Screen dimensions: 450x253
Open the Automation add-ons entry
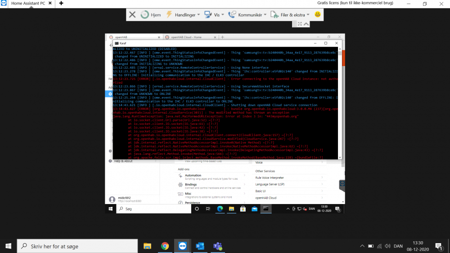pyautogui.click(x=193, y=175)
